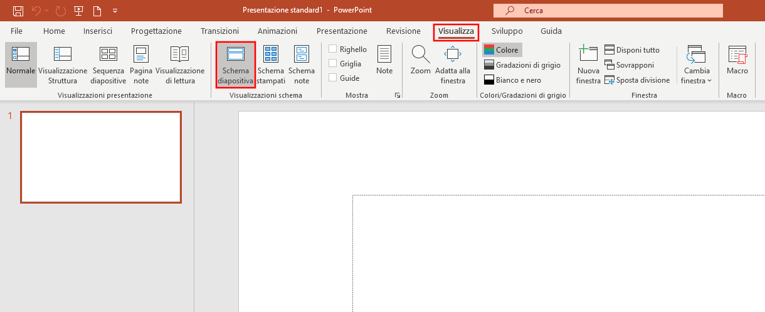Open the Transizioni tab

point(219,31)
